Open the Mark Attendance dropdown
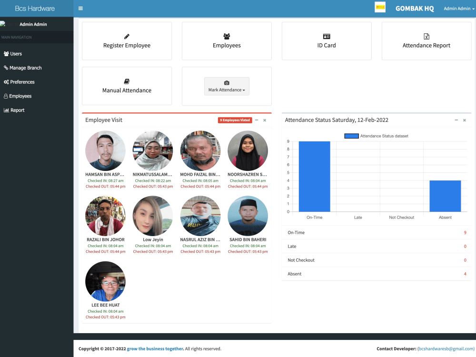 coord(227,86)
